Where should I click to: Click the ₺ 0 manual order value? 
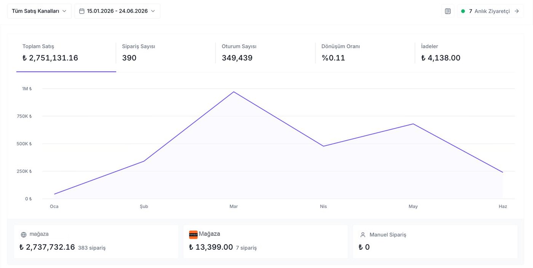(x=364, y=247)
